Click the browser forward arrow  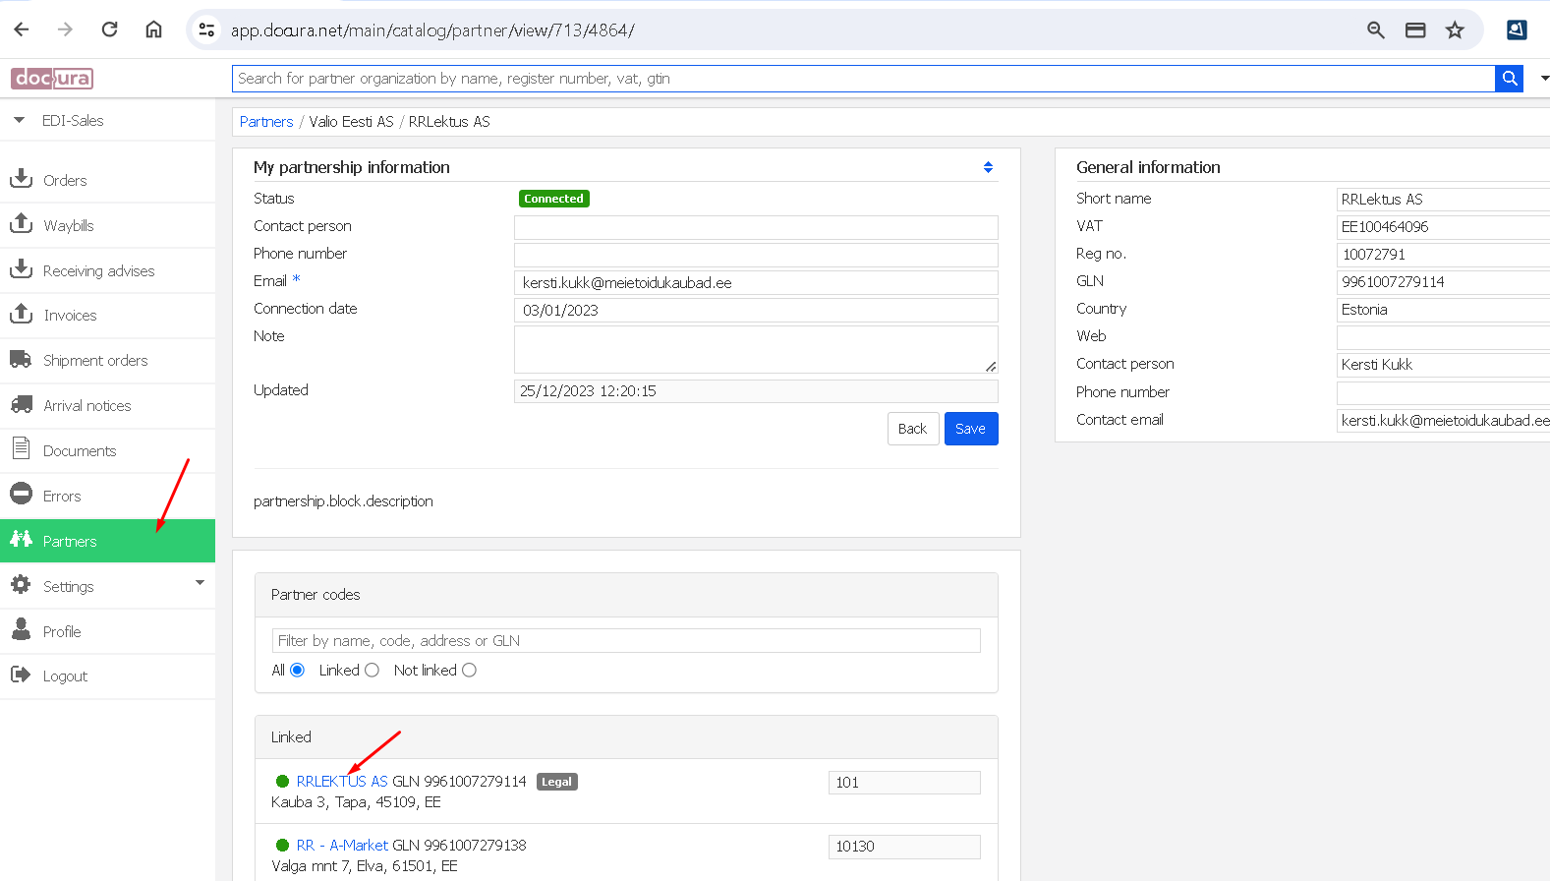click(65, 29)
